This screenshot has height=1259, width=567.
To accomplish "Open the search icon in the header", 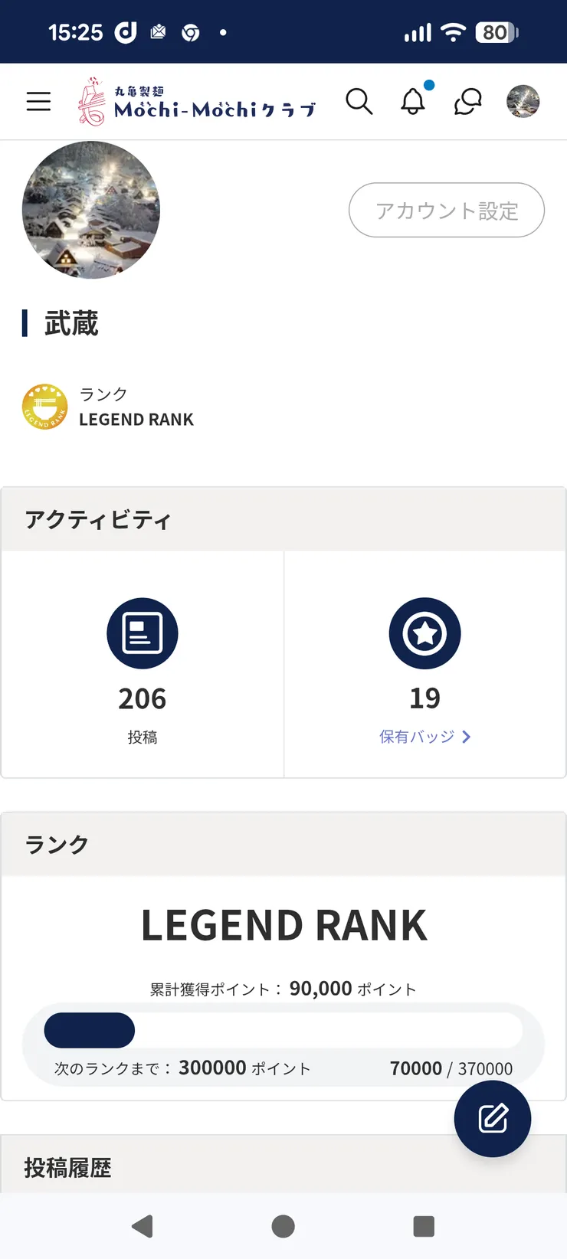I will click(x=359, y=102).
